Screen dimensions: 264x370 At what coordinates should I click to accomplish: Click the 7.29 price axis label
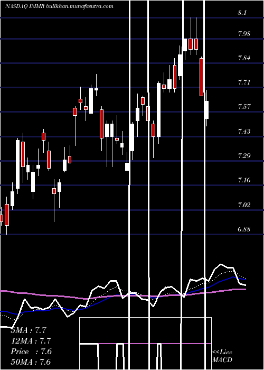click(244, 155)
